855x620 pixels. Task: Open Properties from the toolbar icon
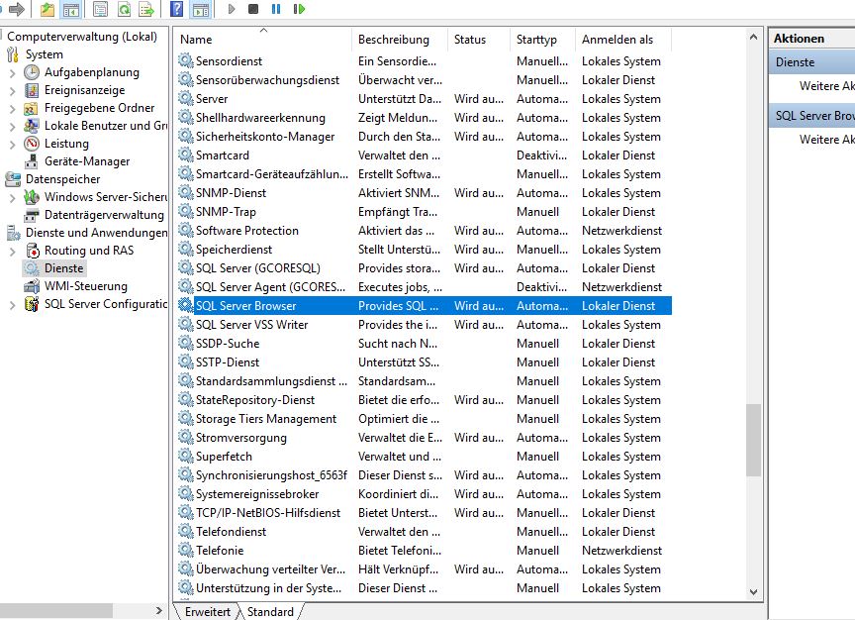pos(100,9)
